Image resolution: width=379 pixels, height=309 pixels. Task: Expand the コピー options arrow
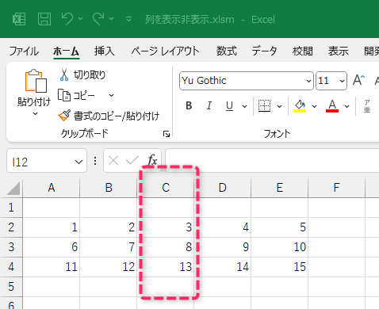tap(112, 95)
